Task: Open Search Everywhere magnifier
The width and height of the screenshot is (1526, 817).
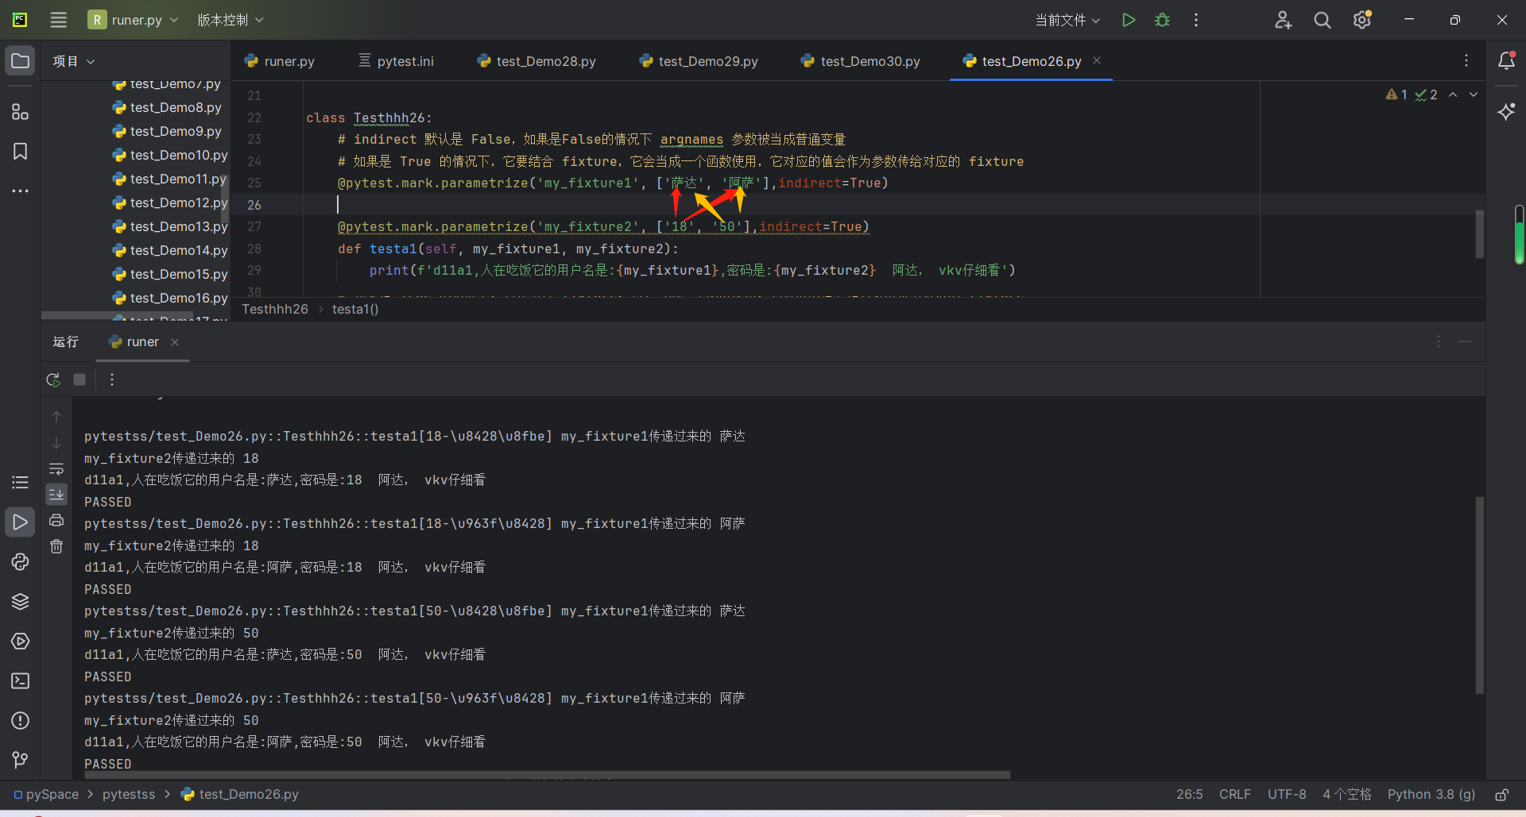Action: click(x=1323, y=20)
